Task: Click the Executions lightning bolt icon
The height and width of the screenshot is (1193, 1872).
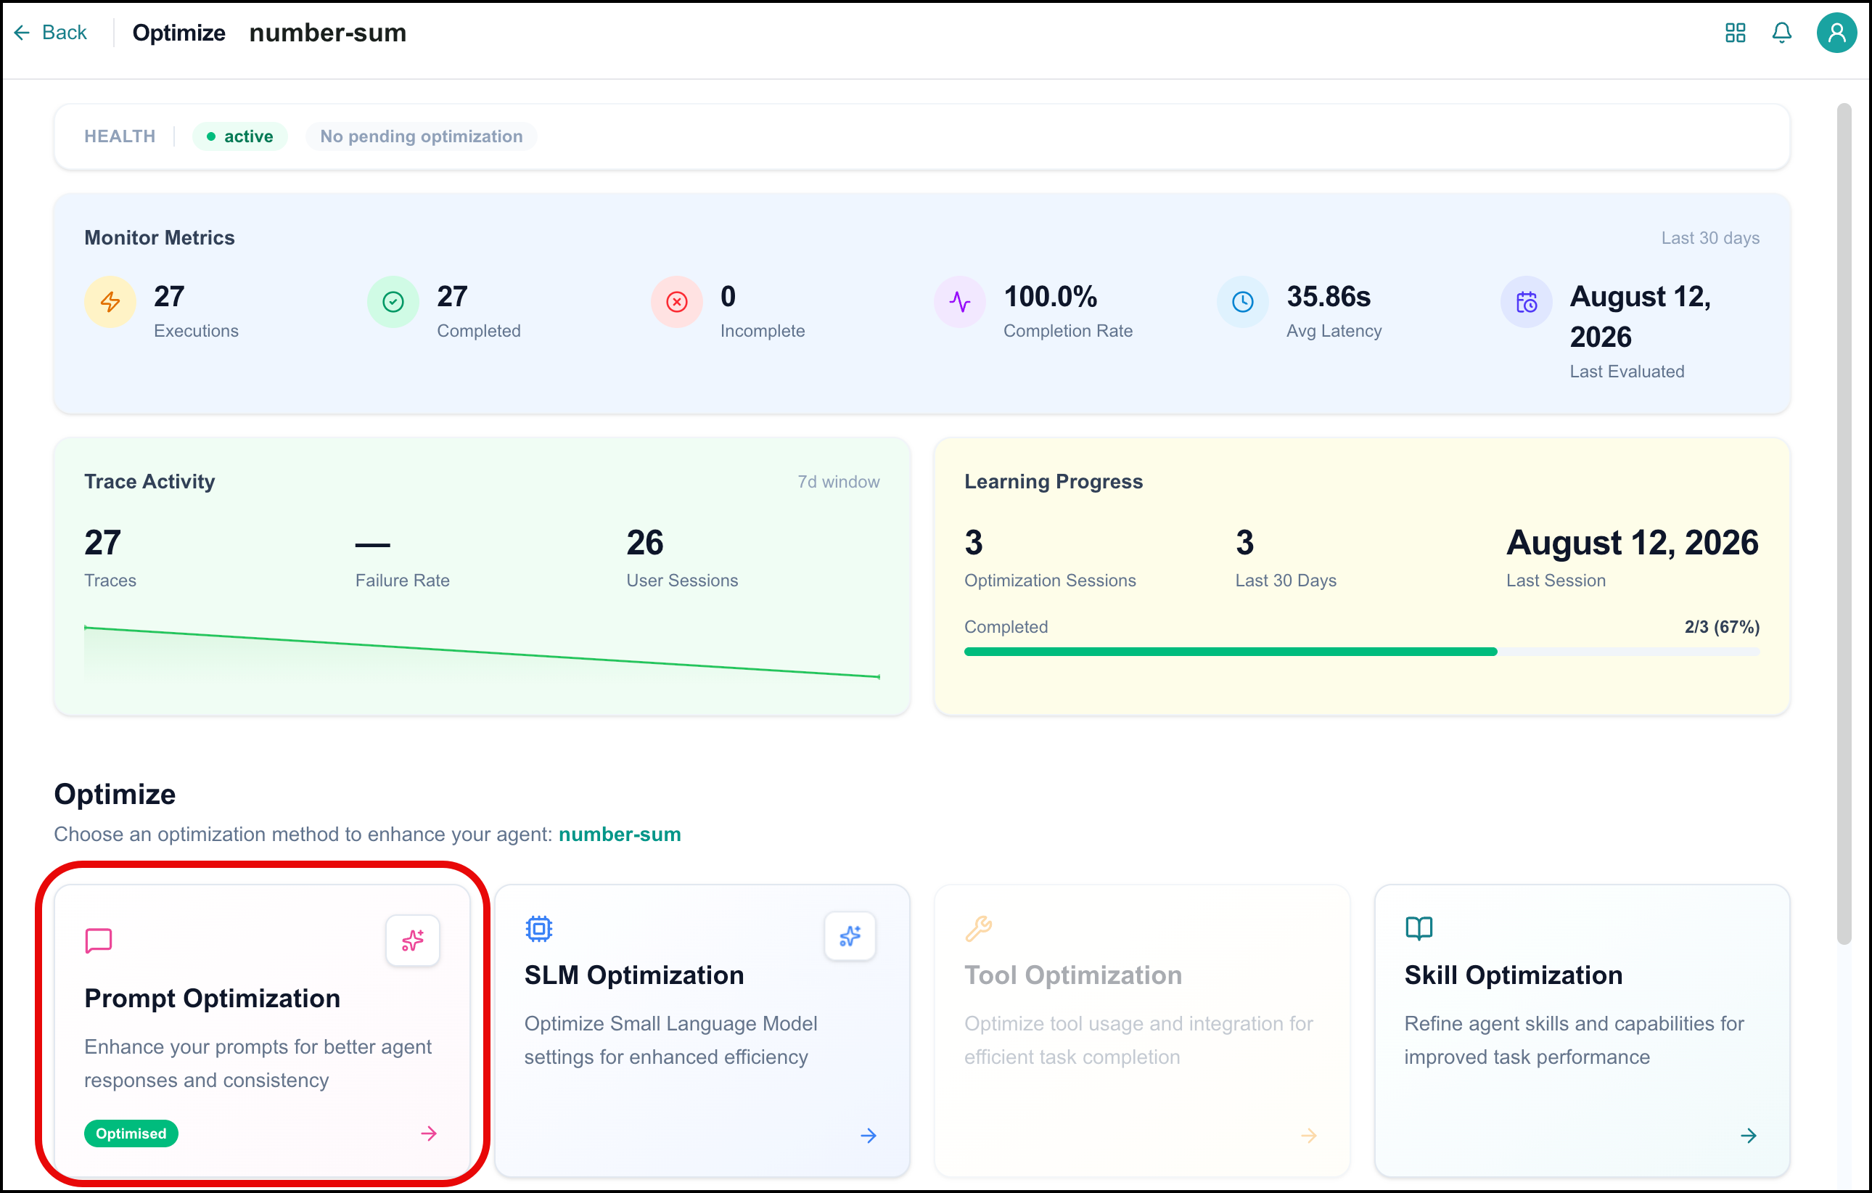Action: pyautogui.click(x=110, y=302)
